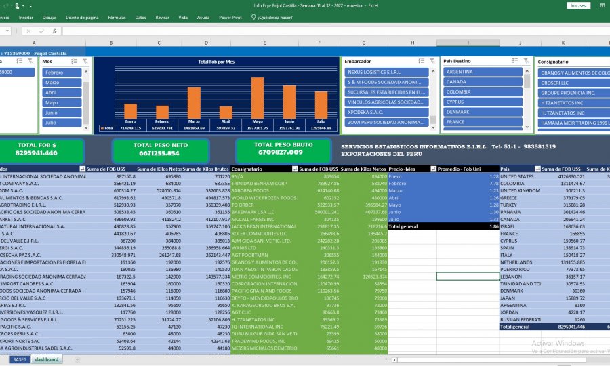Toggle multi-select in the leftmost partida slicer
The image size is (610, 366).
20,62
